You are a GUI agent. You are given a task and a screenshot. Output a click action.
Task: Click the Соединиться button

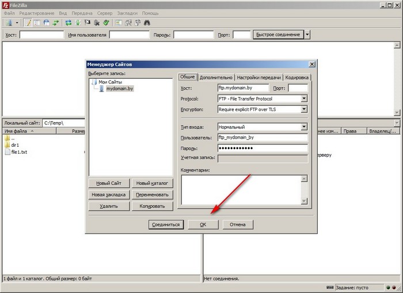click(166, 224)
